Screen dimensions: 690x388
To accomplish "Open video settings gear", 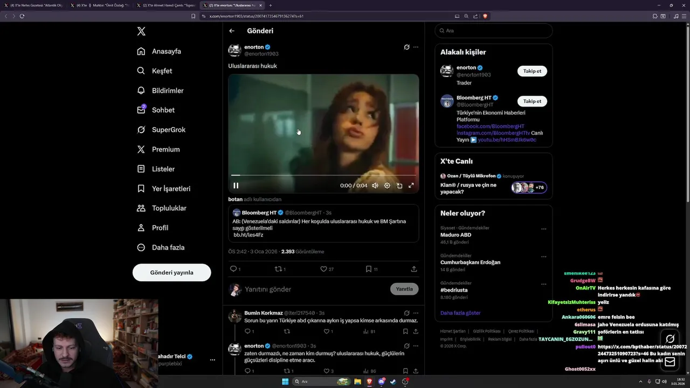I will point(387,185).
